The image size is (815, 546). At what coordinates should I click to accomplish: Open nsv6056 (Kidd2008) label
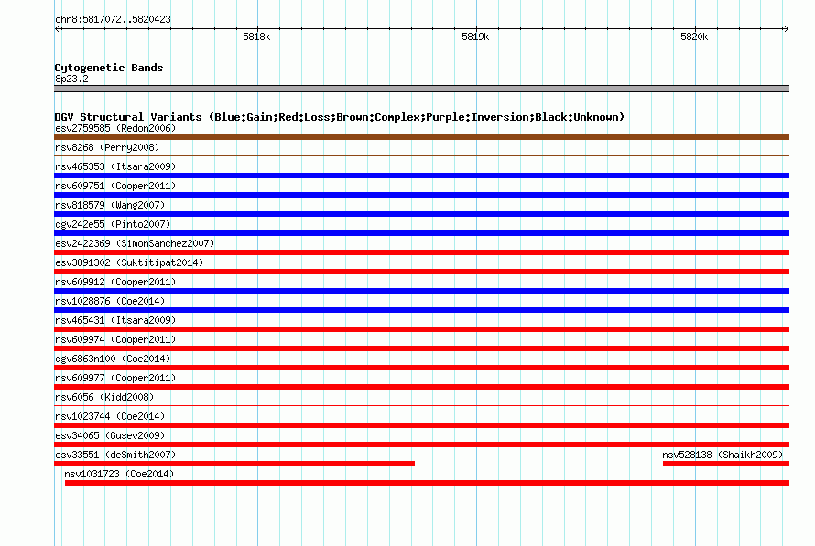(x=104, y=397)
